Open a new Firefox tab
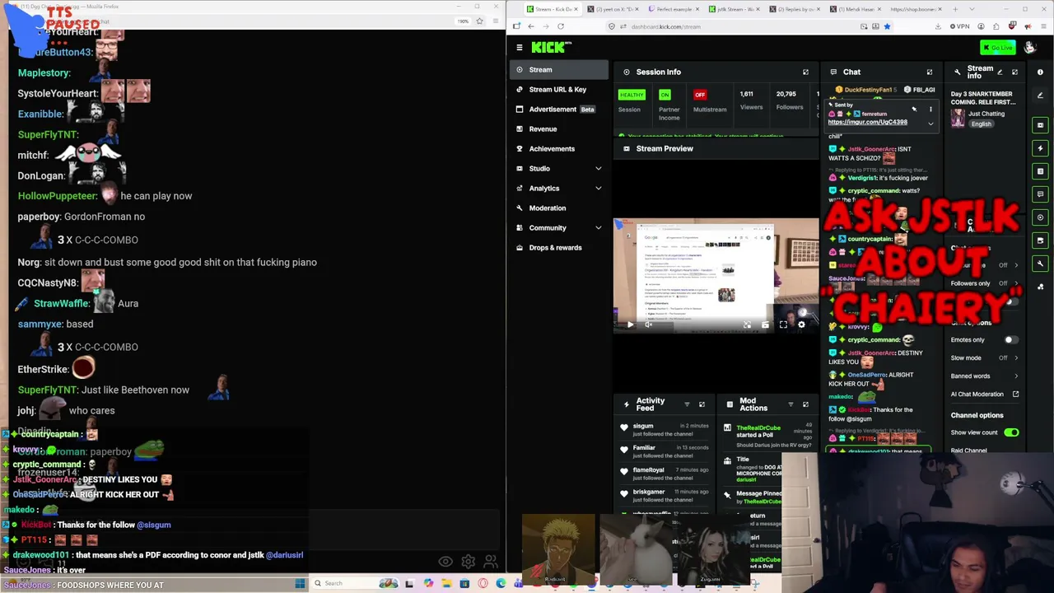The width and height of the screenshot is (1054, 593). pos(954,9)
